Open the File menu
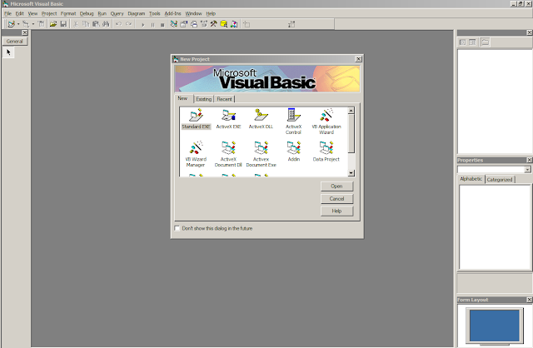The image size is (533, 348). click(x=8, y=13)
